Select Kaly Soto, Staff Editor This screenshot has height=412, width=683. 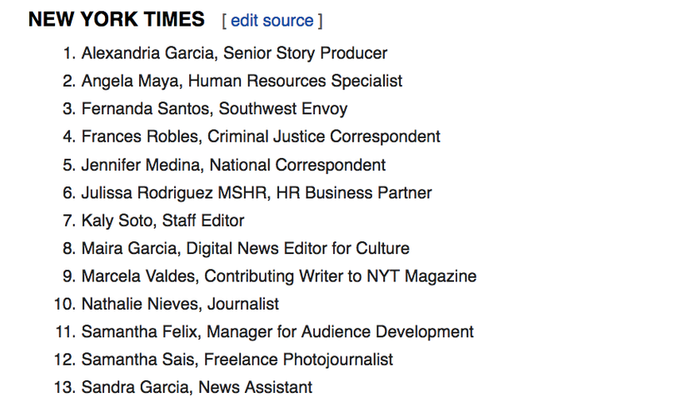tap(163, 221)
